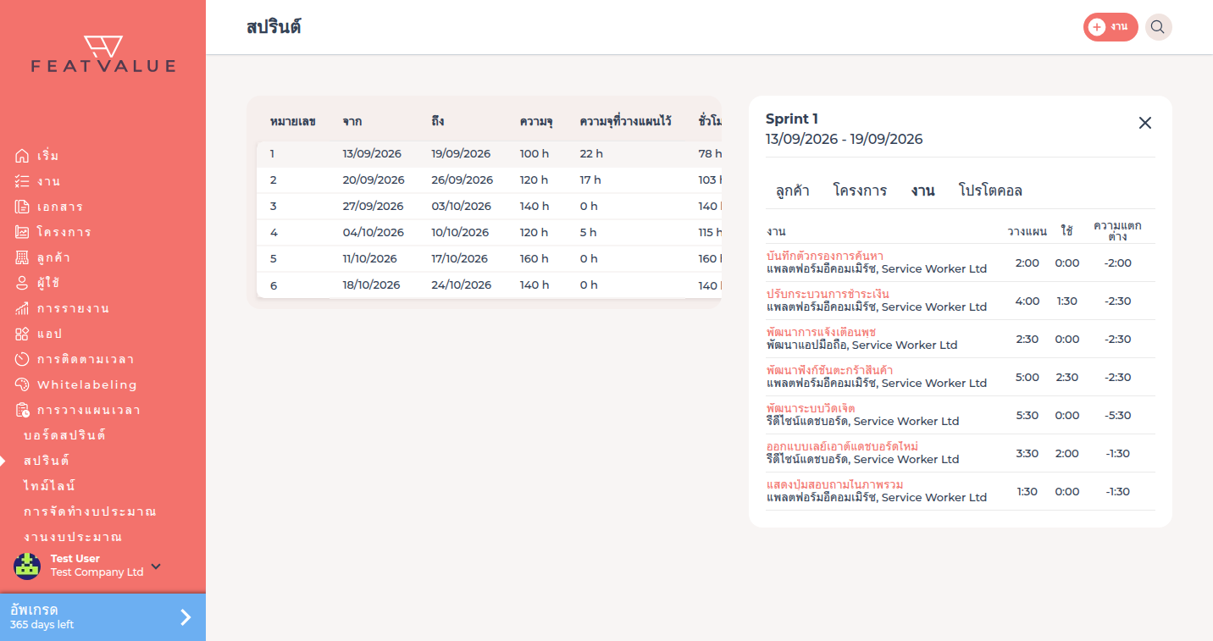1213x641 pixels.
Task: Click the stopwatch icon beside การติดตามเวลา
Action: (22, 359)
